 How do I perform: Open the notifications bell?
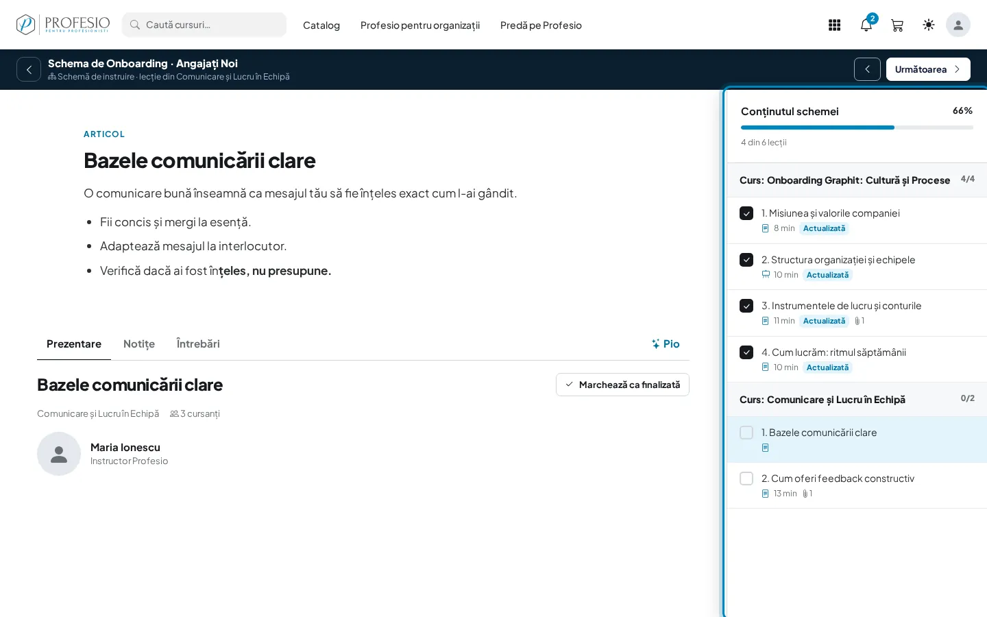tap(866, 25)
